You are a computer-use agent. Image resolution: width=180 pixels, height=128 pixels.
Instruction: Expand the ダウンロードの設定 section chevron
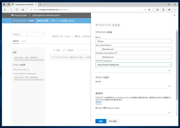(169, 86)
